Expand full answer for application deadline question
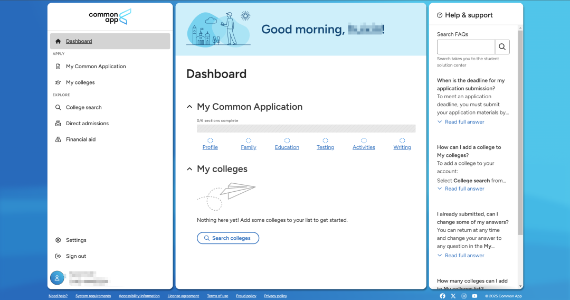Viewport: 570px width, 300px height. pos(461,122)
